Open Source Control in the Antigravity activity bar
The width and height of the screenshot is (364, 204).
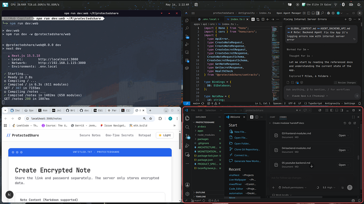[187, 36]
